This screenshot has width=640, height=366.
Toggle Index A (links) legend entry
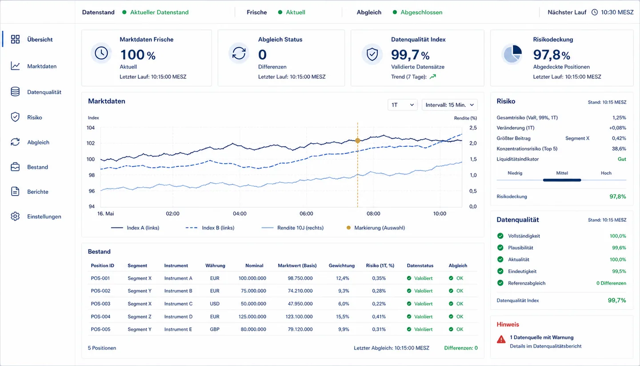pos(135,228)
